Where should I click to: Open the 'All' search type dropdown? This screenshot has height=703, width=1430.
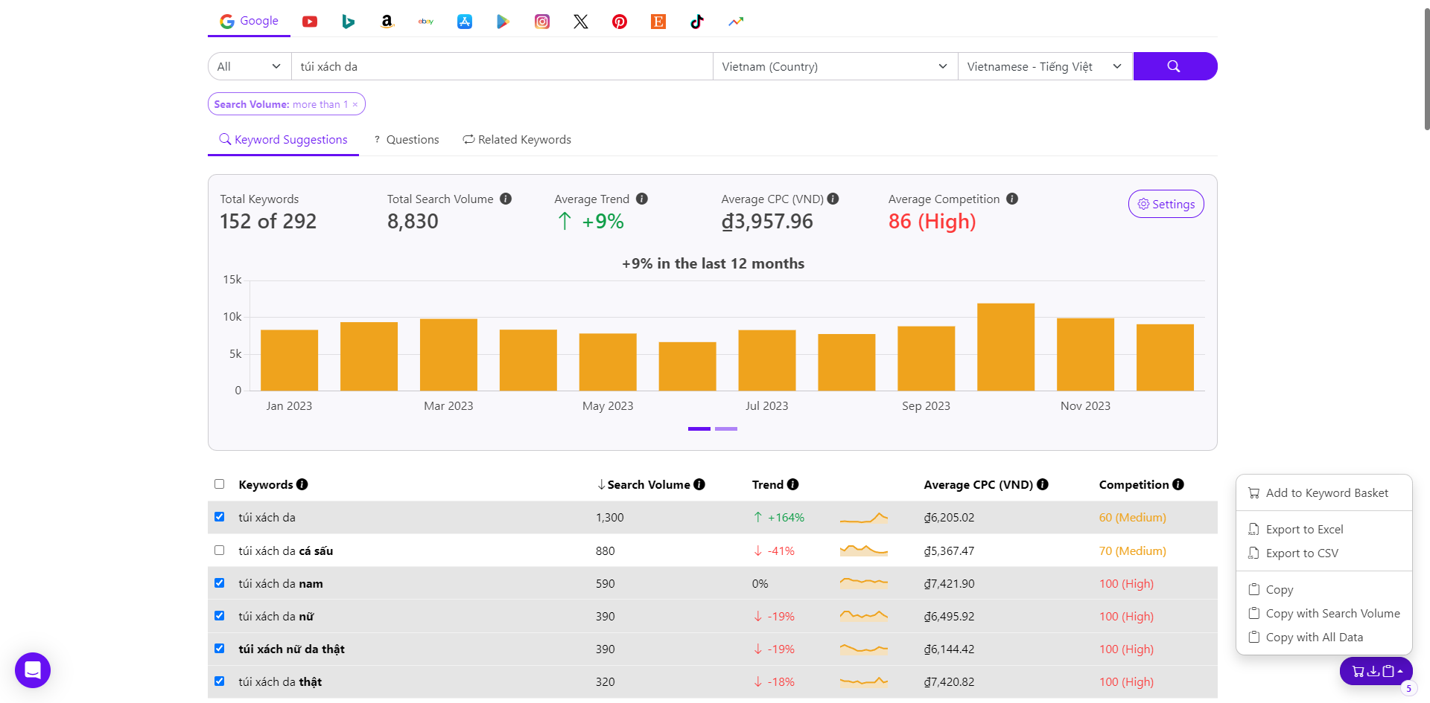(x=250, y=66)
